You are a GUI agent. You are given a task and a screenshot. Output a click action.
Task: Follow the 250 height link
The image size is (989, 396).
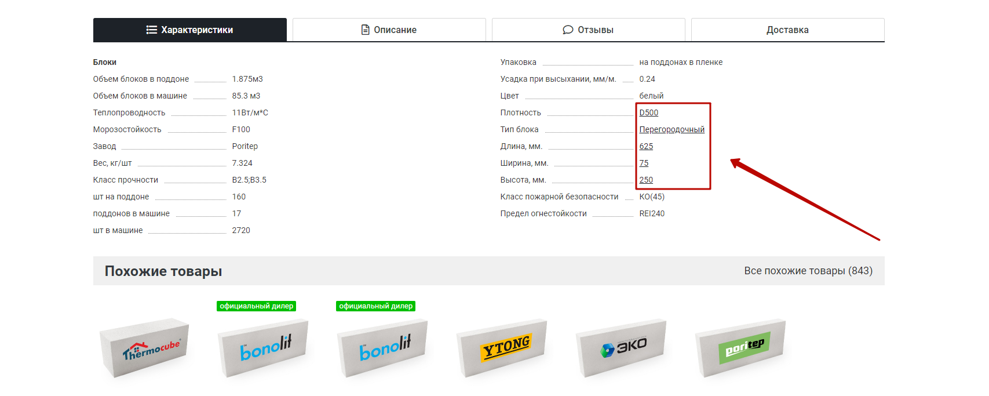coord(646,180)
